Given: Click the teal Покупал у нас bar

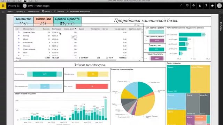Looking at the screenshot, I should pyautogui.click(x=156, y=49).
